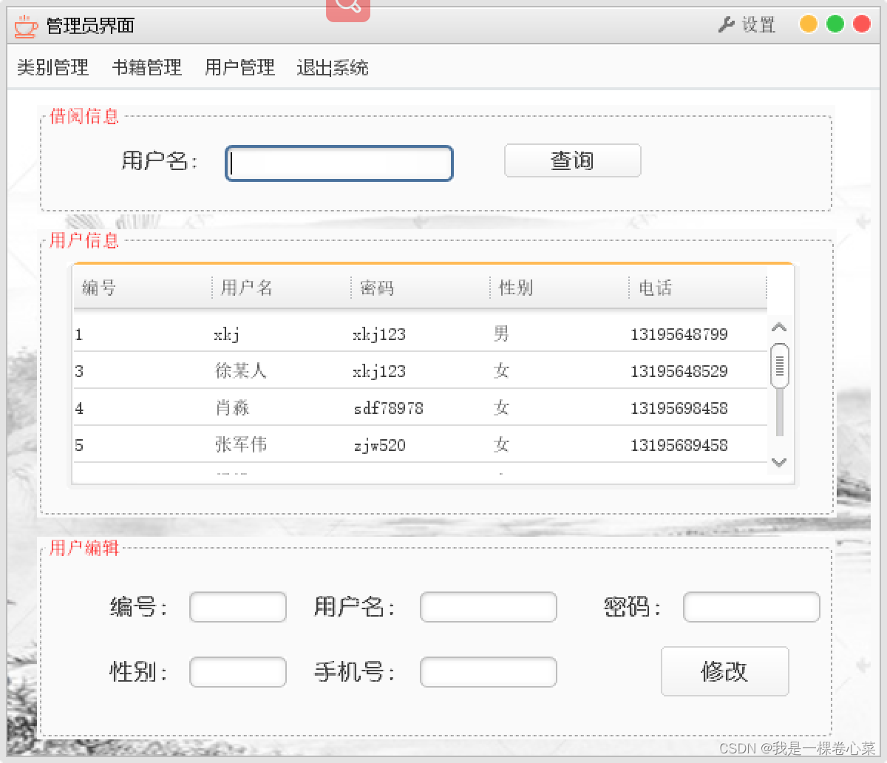Focus the 用户名 search input field
The width and height of the screenshot is (887, 763).
339,163
